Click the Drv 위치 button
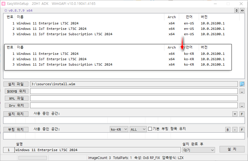The width and height of the screenshot is (248, 161). 16,105
